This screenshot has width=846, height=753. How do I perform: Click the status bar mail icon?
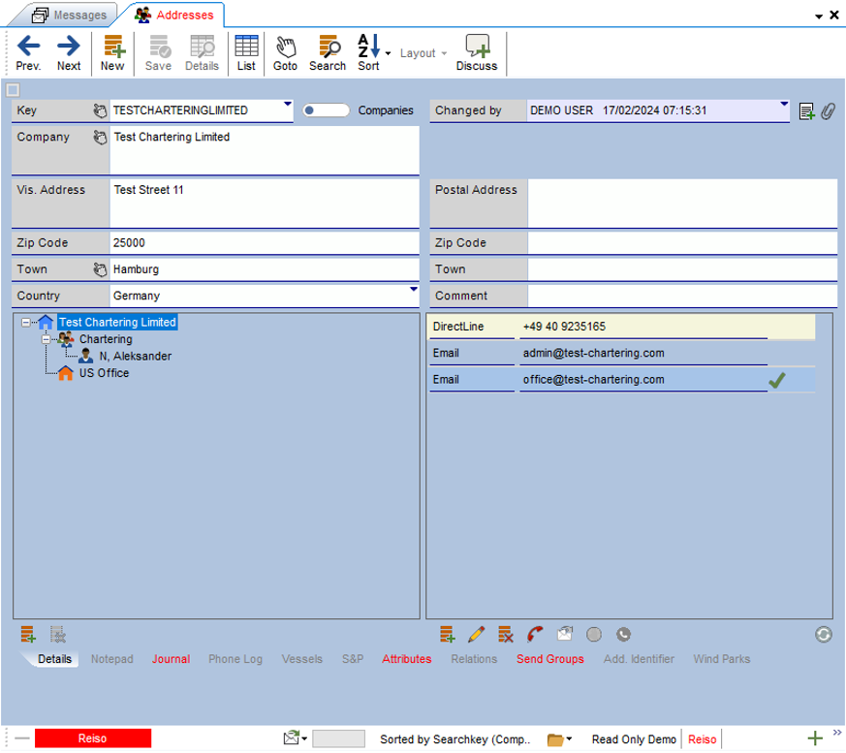tap(292, 737)
